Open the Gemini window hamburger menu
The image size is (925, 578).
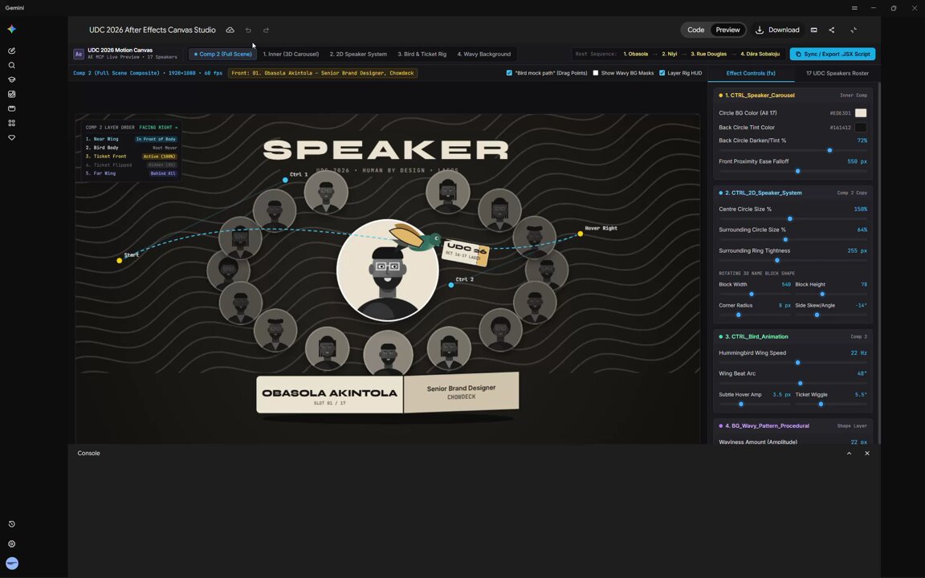(854, 8)
